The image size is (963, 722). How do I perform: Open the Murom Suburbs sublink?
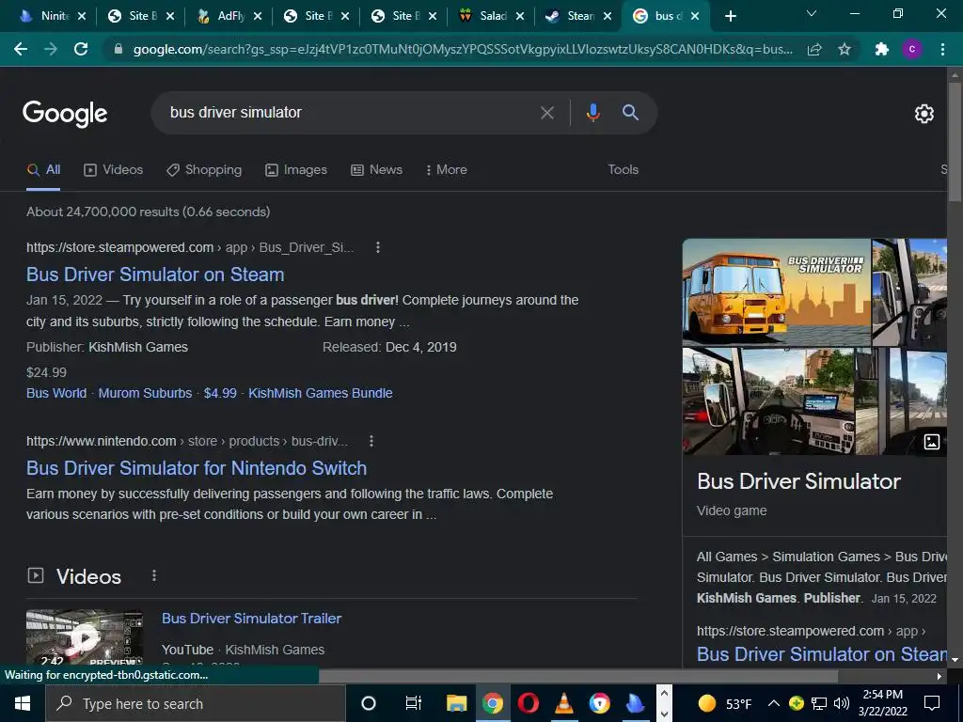pyautogui.click(x=145, y=393)
